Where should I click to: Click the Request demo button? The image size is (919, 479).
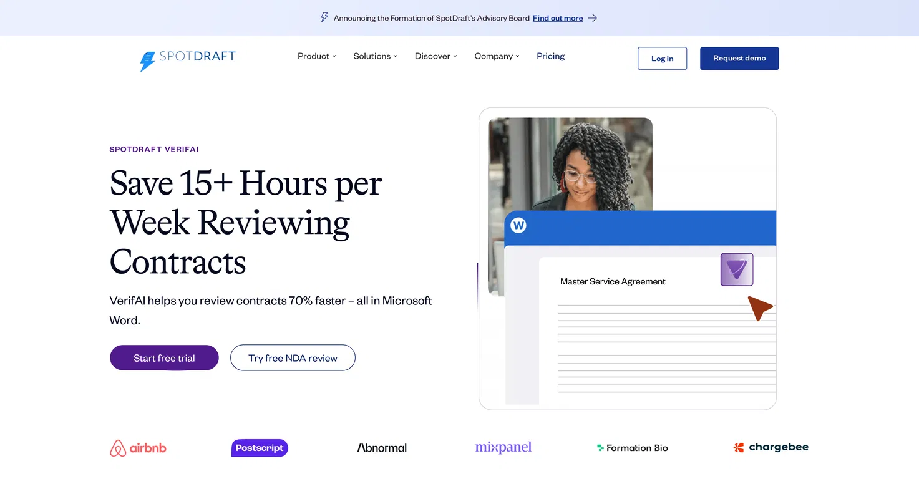click(739, 59)
